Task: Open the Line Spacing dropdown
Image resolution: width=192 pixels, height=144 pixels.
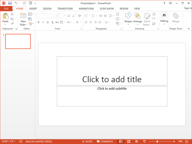Action: tap(111, 16)
